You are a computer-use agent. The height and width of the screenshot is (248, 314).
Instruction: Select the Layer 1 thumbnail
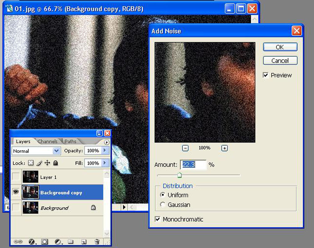pyautogui.click(x=30, y=177)
